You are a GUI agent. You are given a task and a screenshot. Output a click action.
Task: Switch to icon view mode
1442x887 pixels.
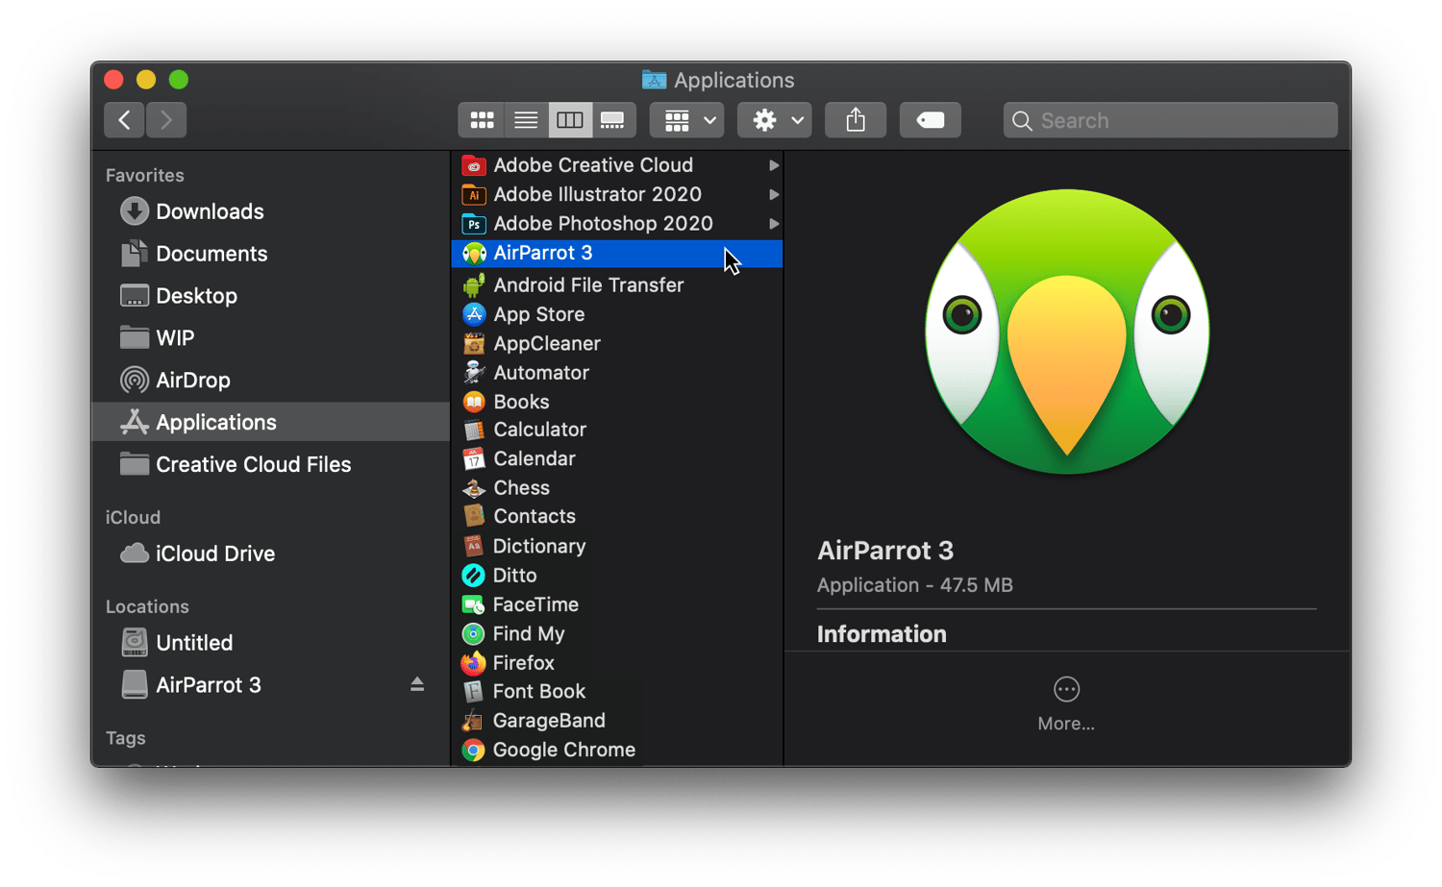[x=481, y=119]
